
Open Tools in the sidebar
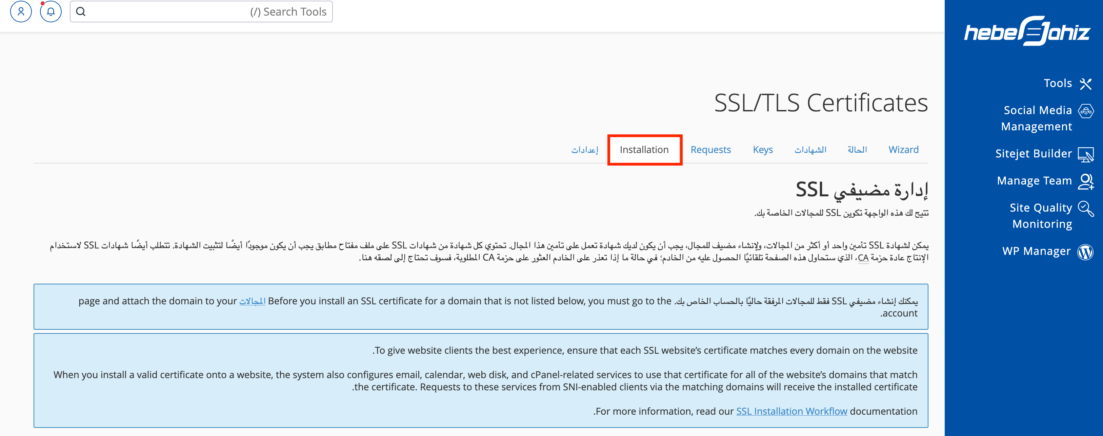[1058, 83]
